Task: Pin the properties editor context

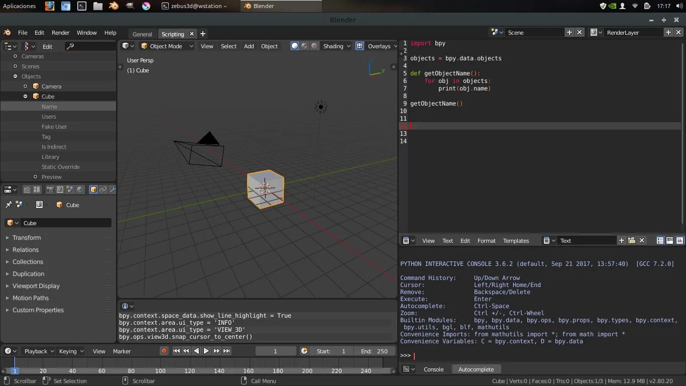Action: [x=9, y=205]
